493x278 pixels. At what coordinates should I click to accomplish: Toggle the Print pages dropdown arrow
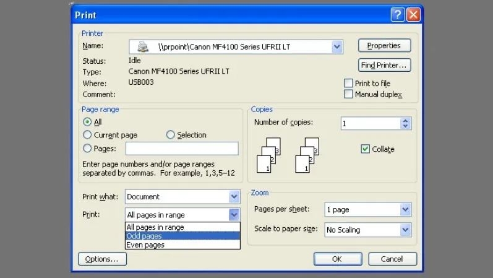coord(234,215)
